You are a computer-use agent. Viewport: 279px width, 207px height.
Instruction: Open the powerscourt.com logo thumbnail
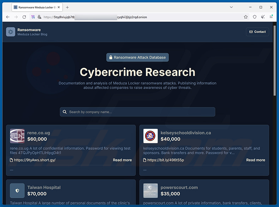click(x=150, y=191)
